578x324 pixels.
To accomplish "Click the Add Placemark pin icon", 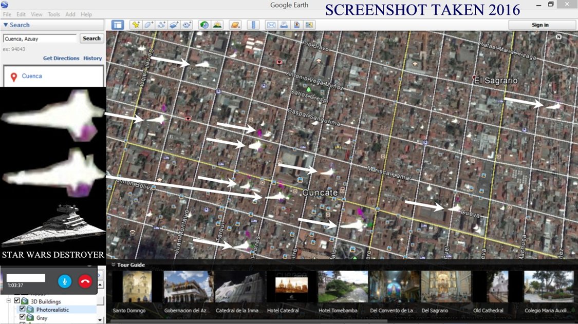I will pyautogui.click(x=136, y=25).
